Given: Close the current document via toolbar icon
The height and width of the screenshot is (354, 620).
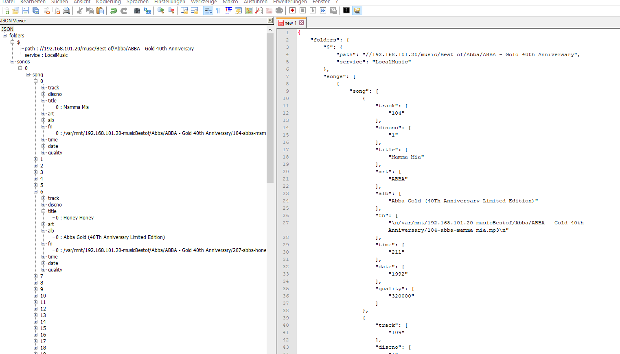Looking at the screenshot, I should 46,11.
